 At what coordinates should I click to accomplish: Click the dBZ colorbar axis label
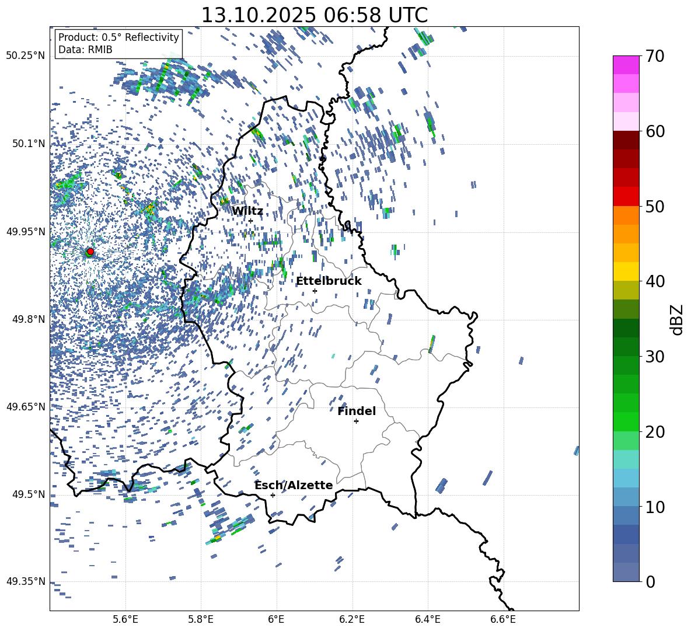click(678, 319)
